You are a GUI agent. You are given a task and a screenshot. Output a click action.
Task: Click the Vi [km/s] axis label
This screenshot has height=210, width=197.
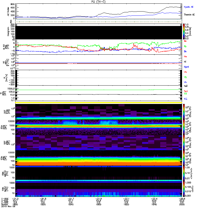6,78
